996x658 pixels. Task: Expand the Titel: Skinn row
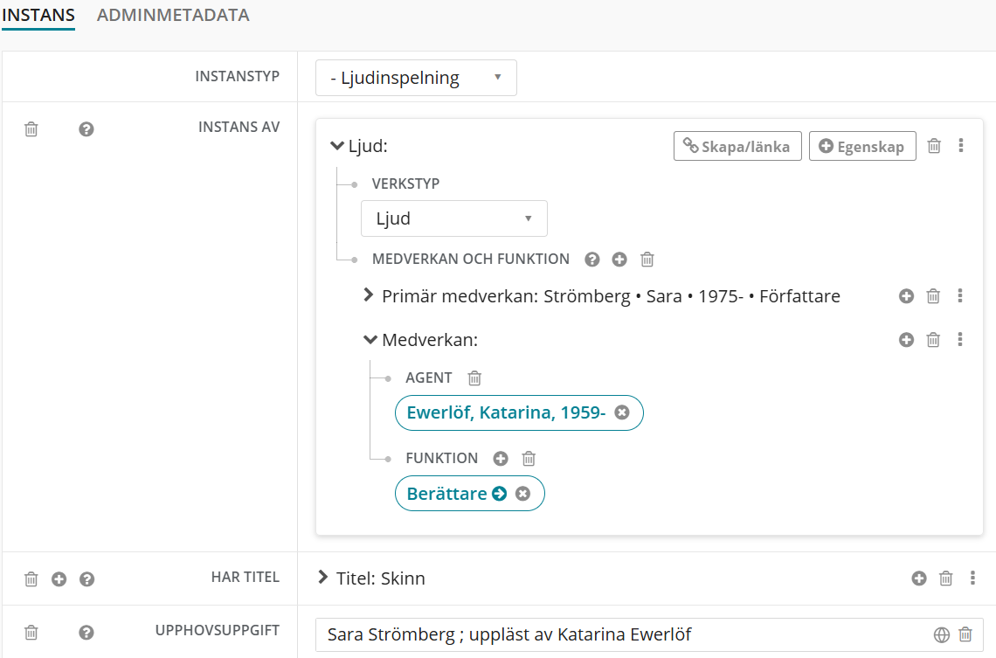323,578
